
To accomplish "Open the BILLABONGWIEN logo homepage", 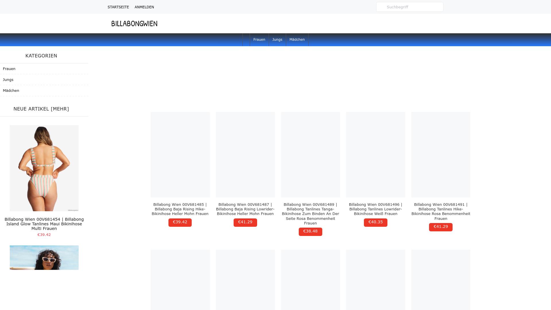I will 134,24.
